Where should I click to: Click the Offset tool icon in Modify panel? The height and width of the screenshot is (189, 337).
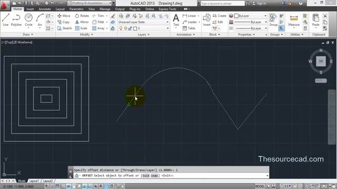113,28
